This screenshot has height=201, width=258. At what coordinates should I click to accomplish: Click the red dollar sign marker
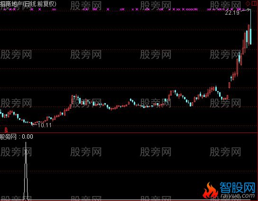[x=6, y=130]
